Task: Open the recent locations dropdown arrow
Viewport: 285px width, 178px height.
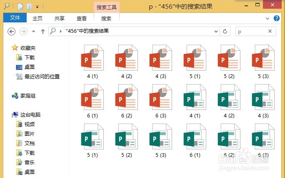Action: (x=33, y=32)
